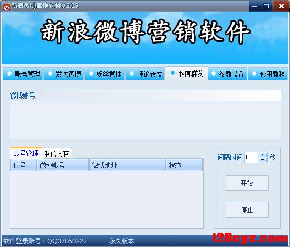Image resolution: width=290 pixels, height=247 pixels.
Task: Close the 新浪微博营销软件 window
Action: click(281, 6)
